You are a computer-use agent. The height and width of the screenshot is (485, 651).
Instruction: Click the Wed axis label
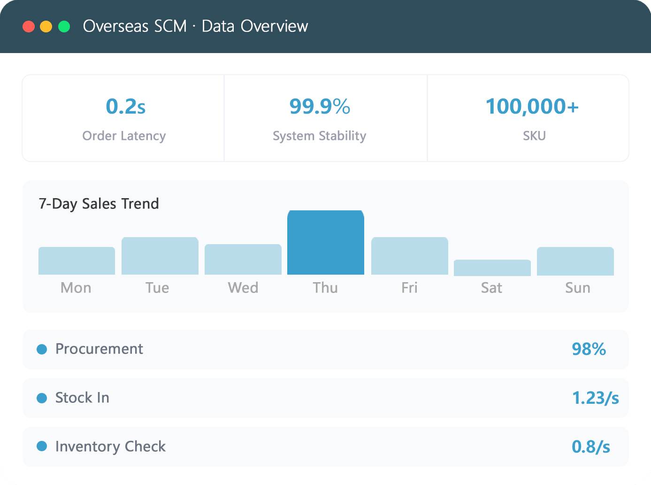(243, 288)
